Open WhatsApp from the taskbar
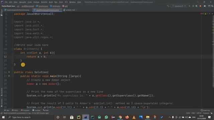 click(106, 117)
